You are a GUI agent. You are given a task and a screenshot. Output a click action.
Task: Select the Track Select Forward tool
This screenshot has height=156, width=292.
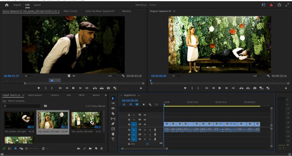pyautogui.click(x=113, y=103)
